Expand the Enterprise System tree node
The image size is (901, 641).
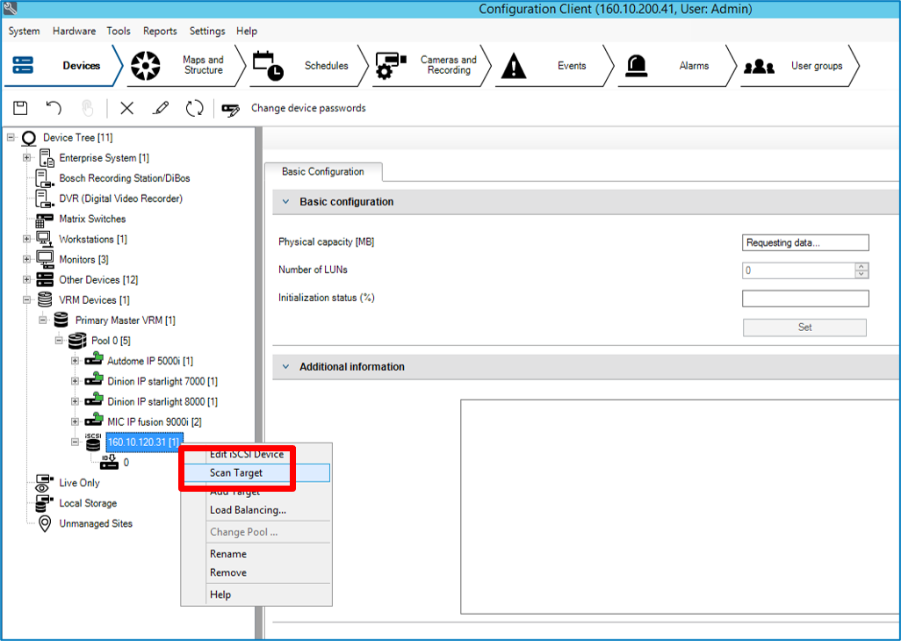pyautogui.click(x=26, y=158)
